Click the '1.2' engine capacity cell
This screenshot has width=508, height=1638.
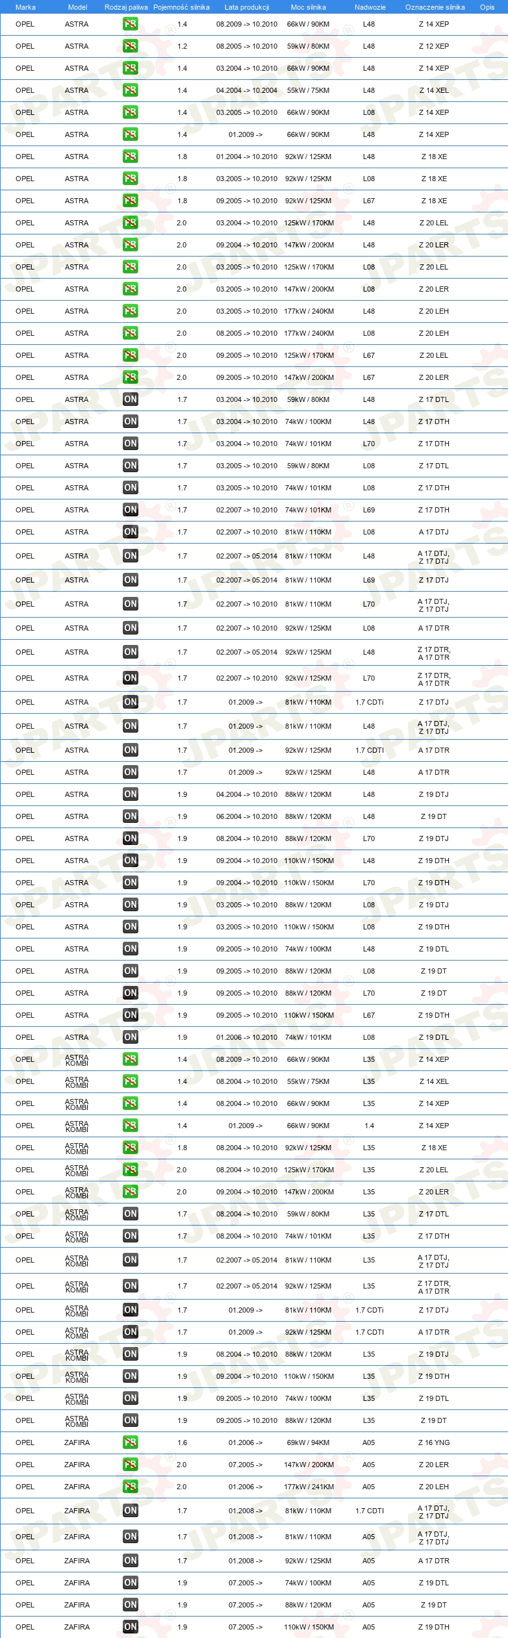(182, 46)
